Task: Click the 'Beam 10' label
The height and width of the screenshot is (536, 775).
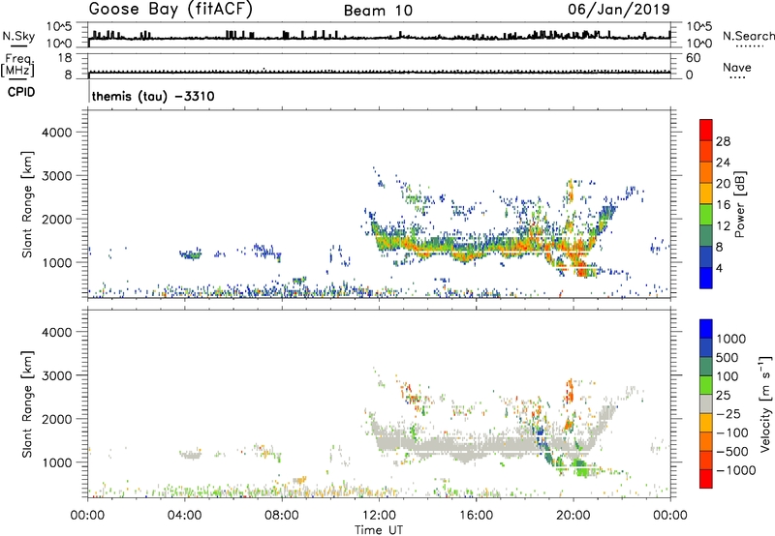Action: (378, 11)
